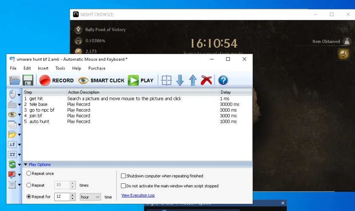355x211 pixels.
Task: Open the Purchase menu
Action: coord(97,68)
